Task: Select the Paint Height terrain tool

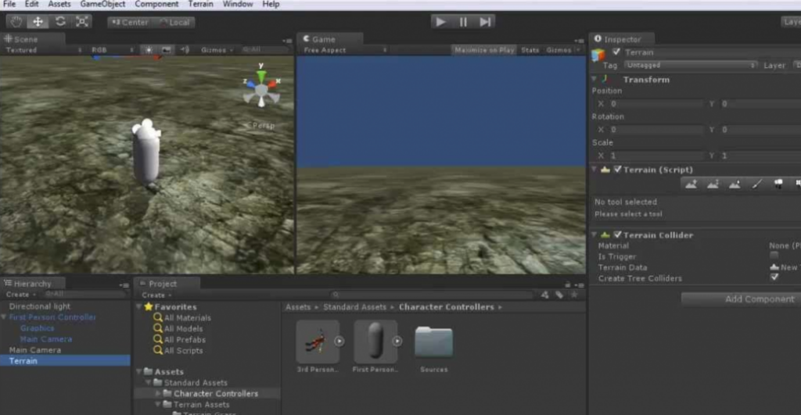Action: pos(713,184)
